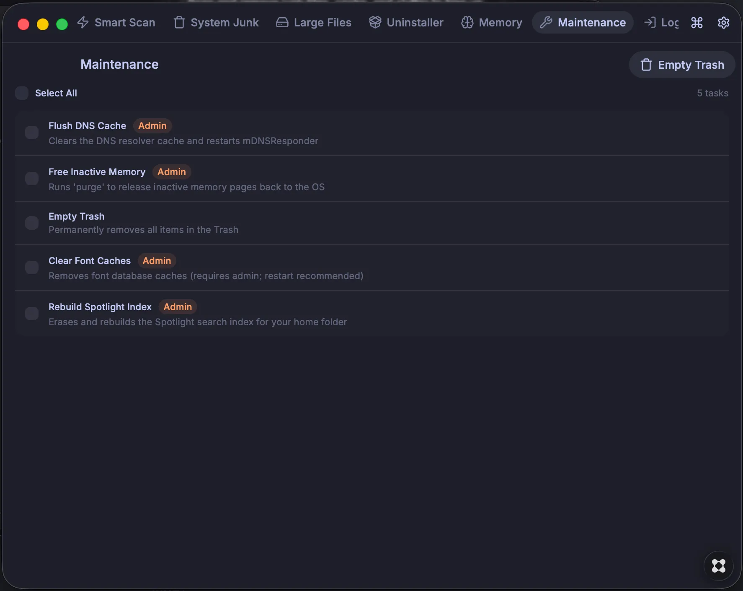The width and height of the screenshot is (743, 591).
Task: Check the Rebuild Spotlight Index task
Action: (32, 314)
